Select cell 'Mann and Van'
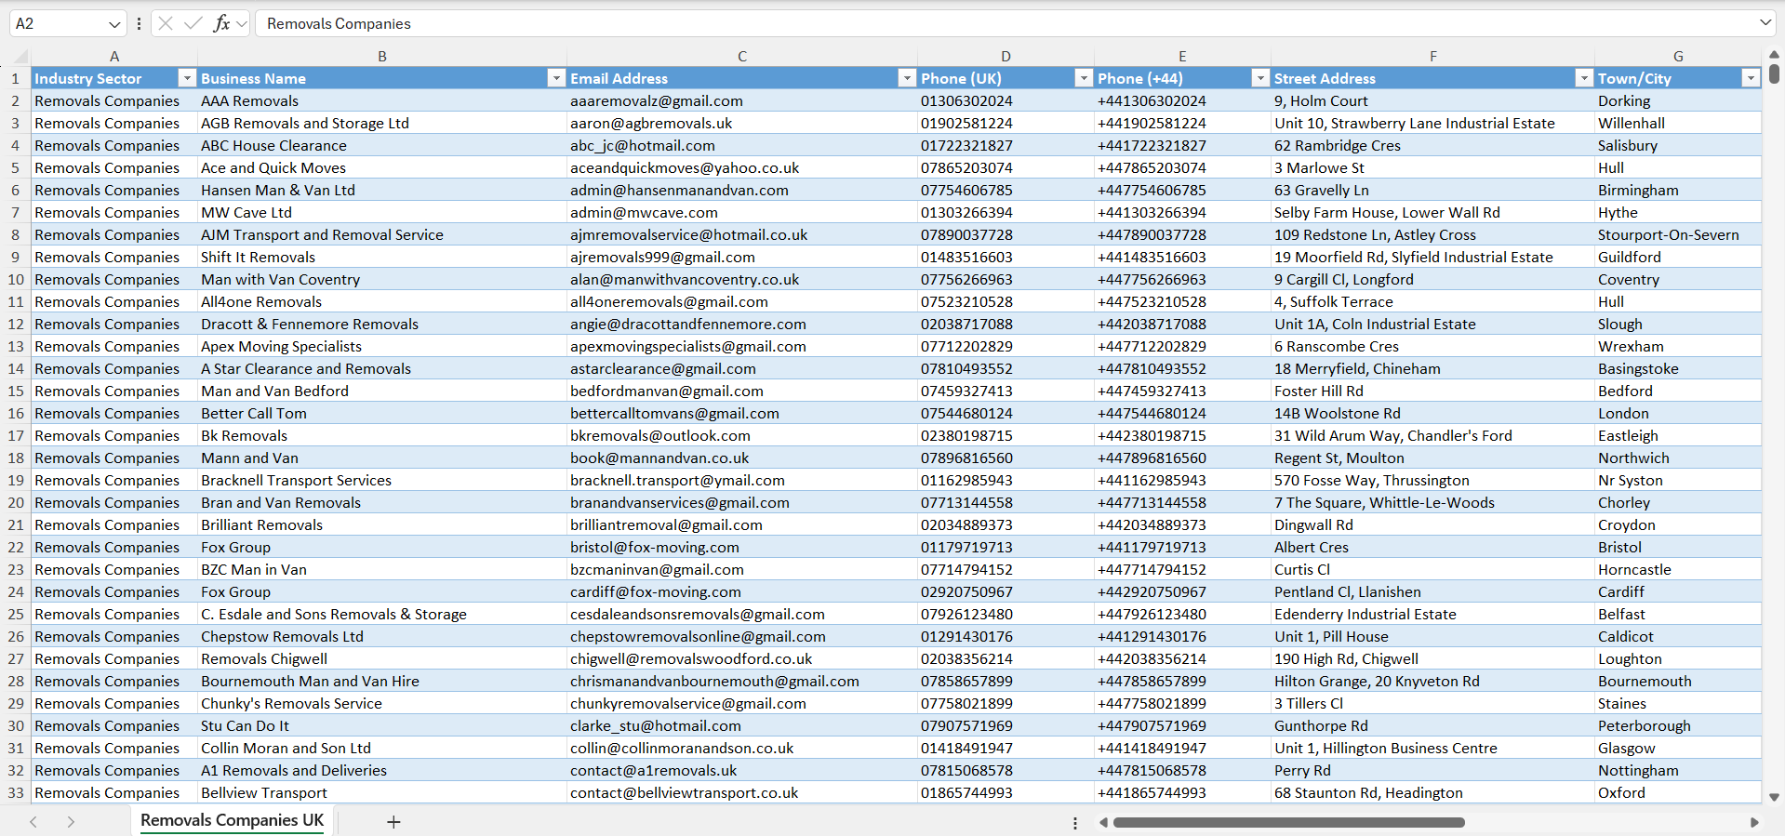 382,458
